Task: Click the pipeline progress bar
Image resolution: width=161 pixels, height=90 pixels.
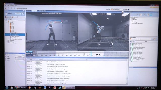Action: [146, 41]
